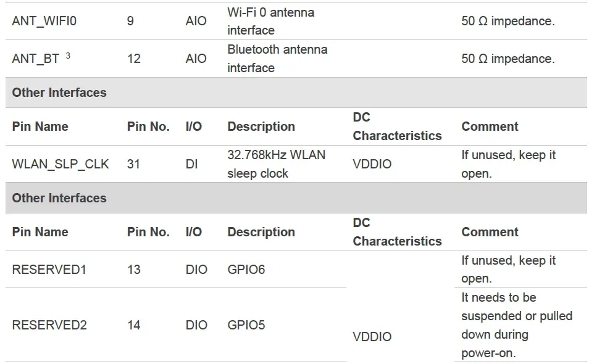Image resolution: width=589 pixels, height=364 pixels.
Task: Click pin number 12 in ANT_BT row
Action: (x=134, y=59)
